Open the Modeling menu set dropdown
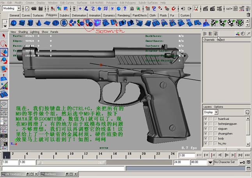 click(x=19, y=8)
